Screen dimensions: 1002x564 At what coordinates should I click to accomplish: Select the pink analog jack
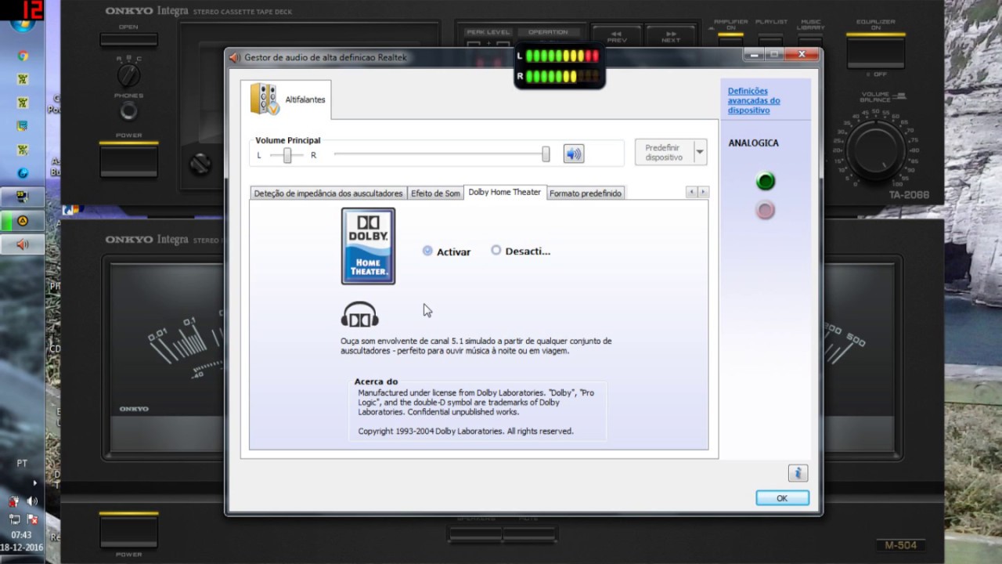[765, 210]
